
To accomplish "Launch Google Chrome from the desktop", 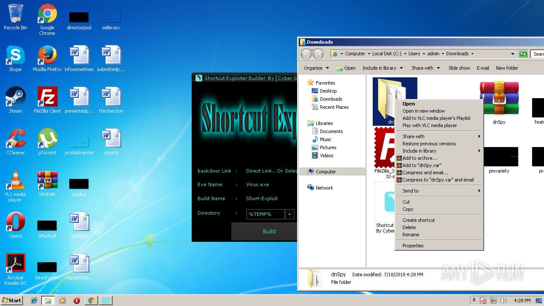I will 47,19.
